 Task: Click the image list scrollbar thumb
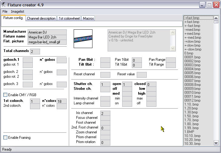tap(216, 22)
